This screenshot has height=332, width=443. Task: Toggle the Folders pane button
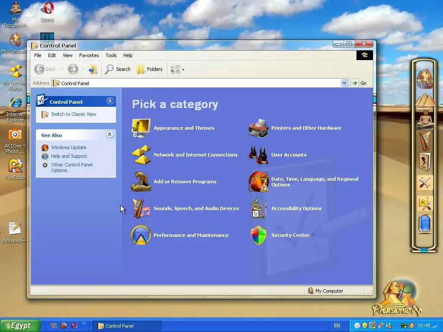tap(149, 69)
